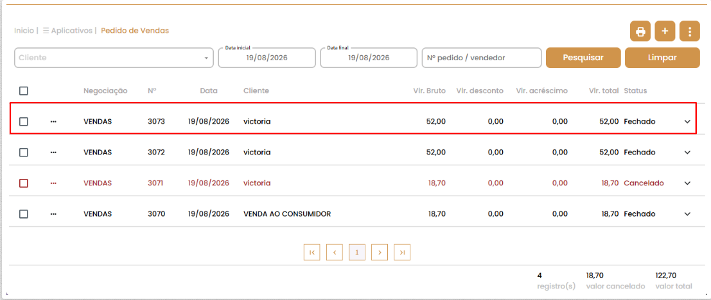This screenshot has height=300, width=711.
Task: Select all orders with header checkbox
Action: pyautogui.click(x=24, y=91)
